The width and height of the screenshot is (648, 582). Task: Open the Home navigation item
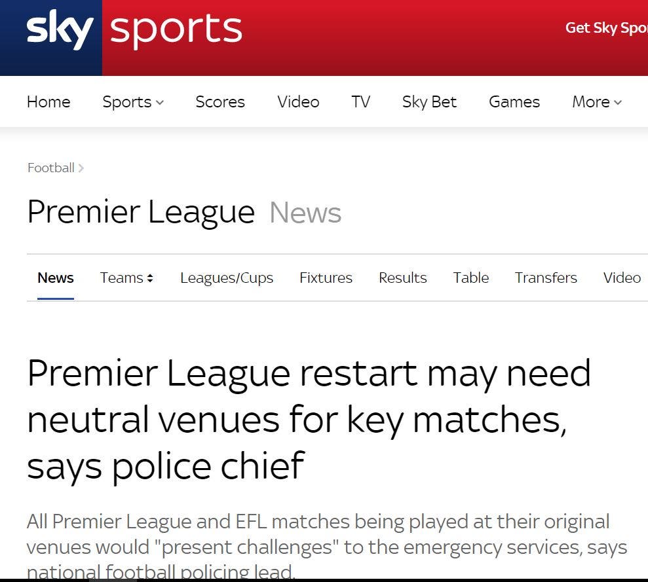(x=48, y=102)
